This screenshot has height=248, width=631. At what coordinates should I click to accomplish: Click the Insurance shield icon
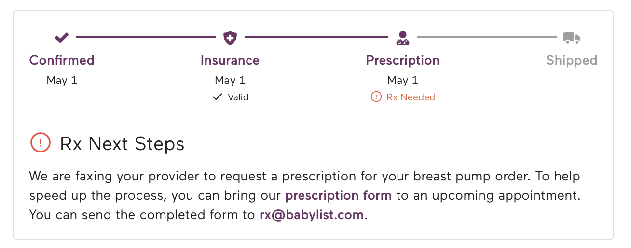tap(230, 37)
